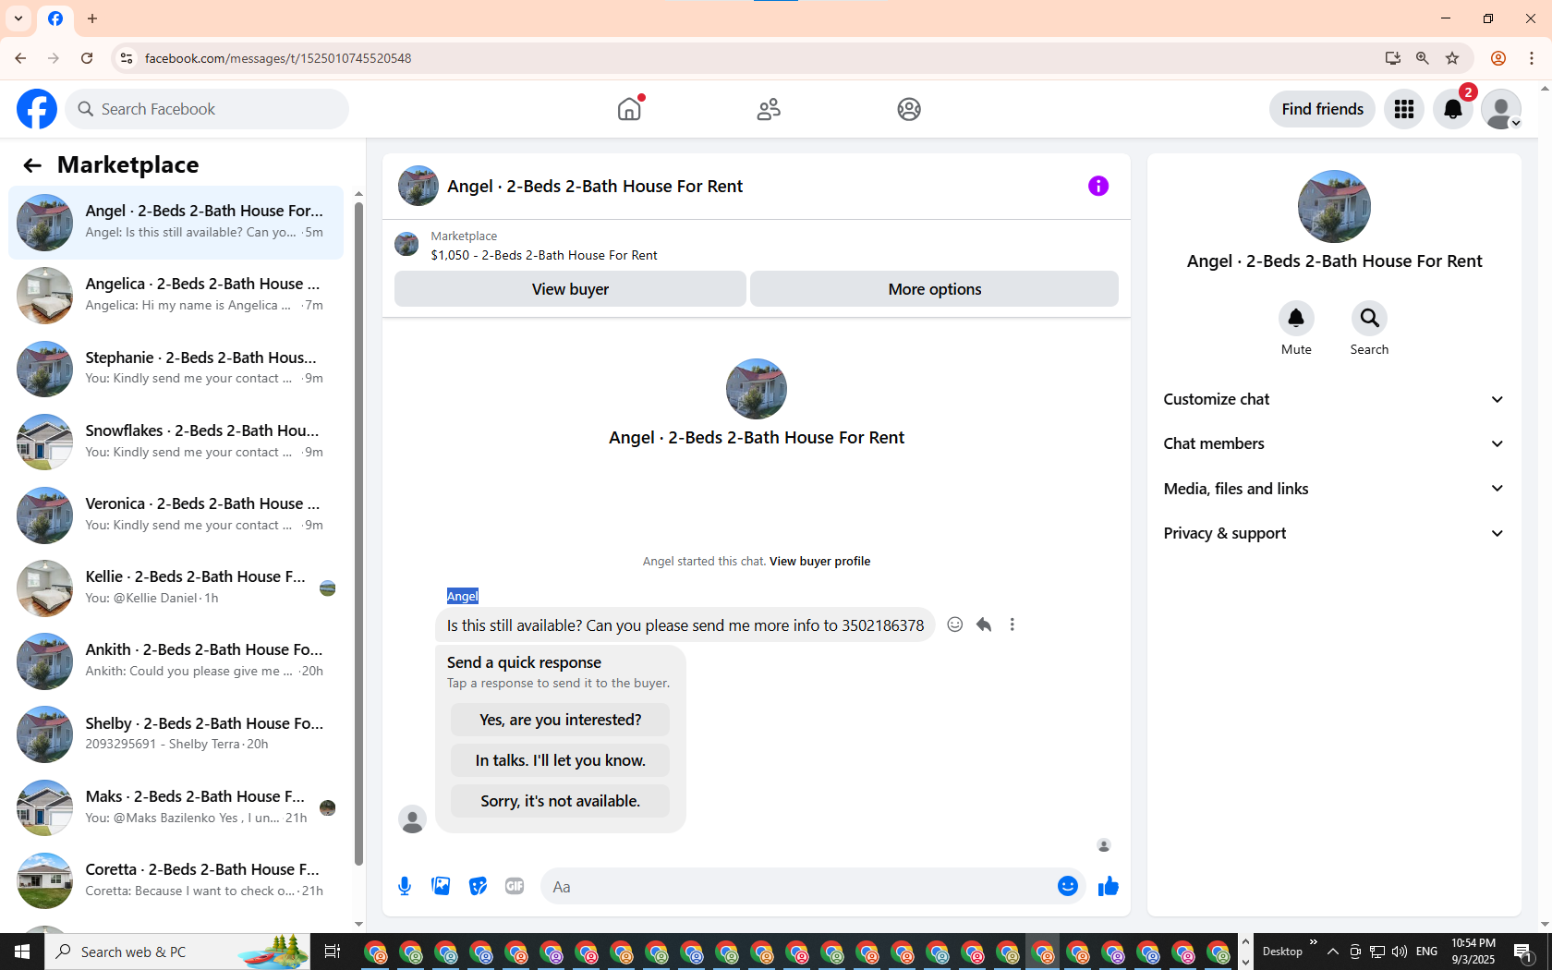Click the Search Facebook field
This screenshot has height=970, width=1552.
(207, 109)
